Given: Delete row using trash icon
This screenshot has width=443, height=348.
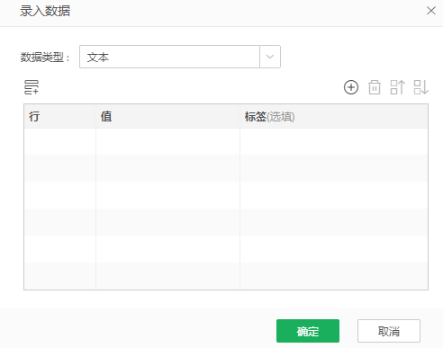Looking at the screenshot, I should [375, 87].
